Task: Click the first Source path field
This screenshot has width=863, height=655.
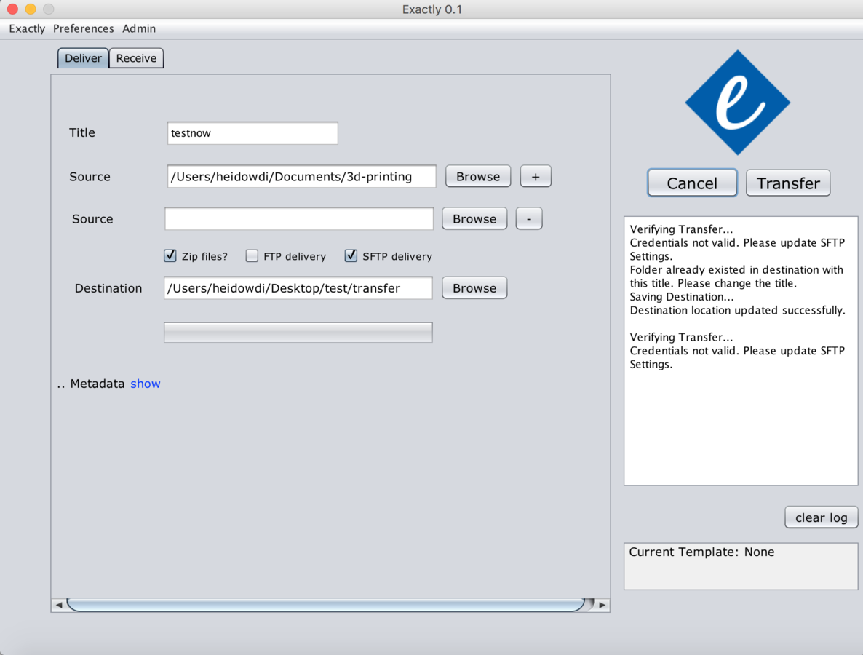Action: [301, 177]
